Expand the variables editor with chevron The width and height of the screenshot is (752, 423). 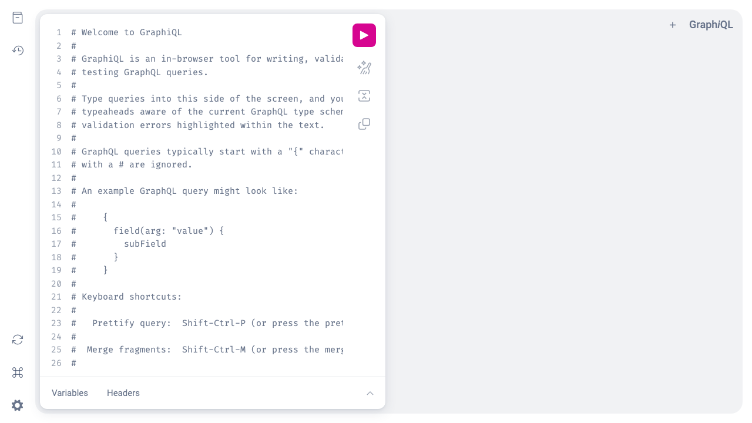point(370,393)
